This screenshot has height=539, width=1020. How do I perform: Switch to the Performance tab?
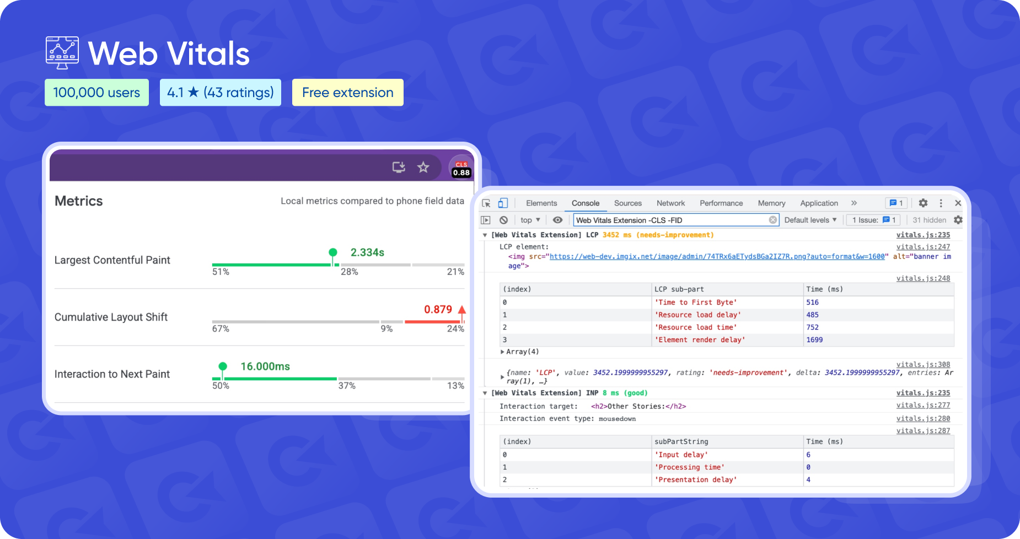point(721,203)
